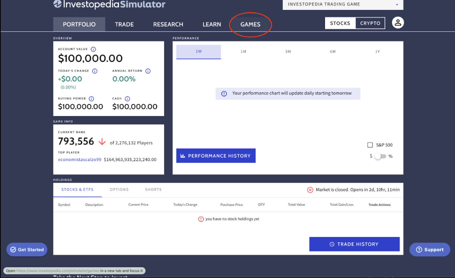Select the 1Y performance range
Image resolution: width=455 pixels, height=278 pixels.
tap(377, 51)
